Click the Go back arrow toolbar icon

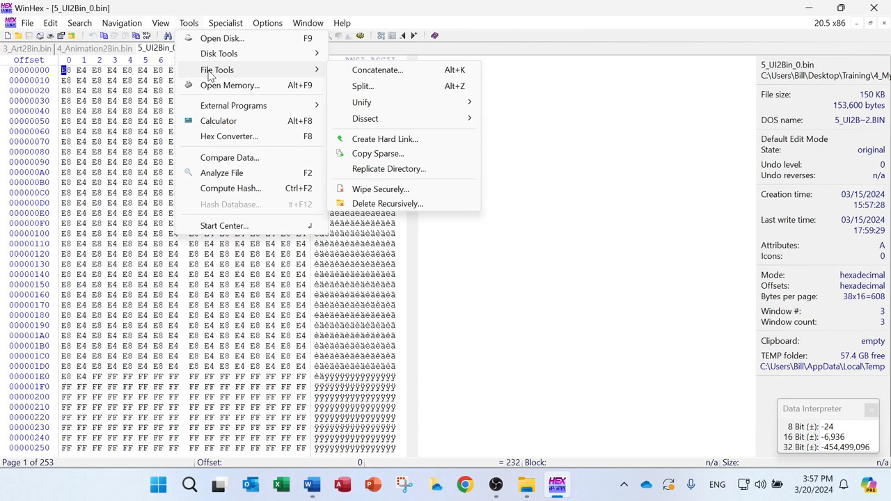pos(402,35)
